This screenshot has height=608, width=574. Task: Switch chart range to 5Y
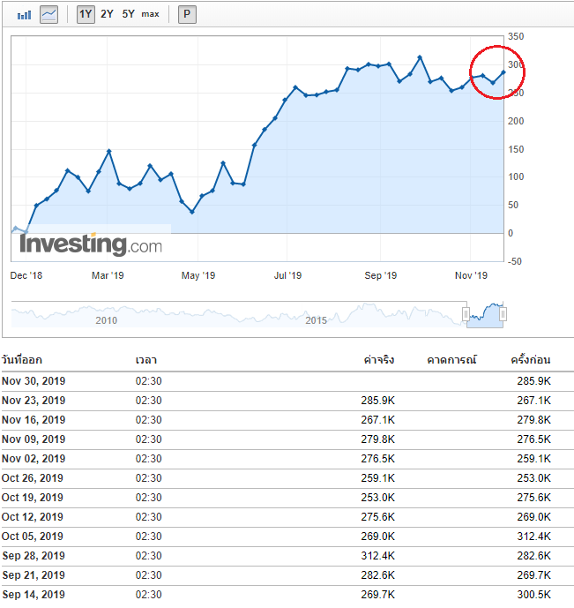click(x=129, y=14)
